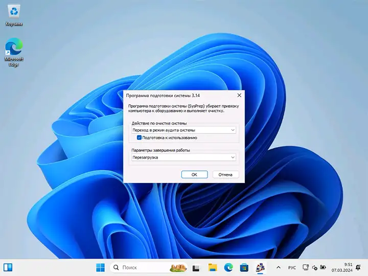The height and width of the screenshot is (276, 368).
Task: Click the dialog title Программа подготовки системы 3.14
Action: [x=163, y=96]
